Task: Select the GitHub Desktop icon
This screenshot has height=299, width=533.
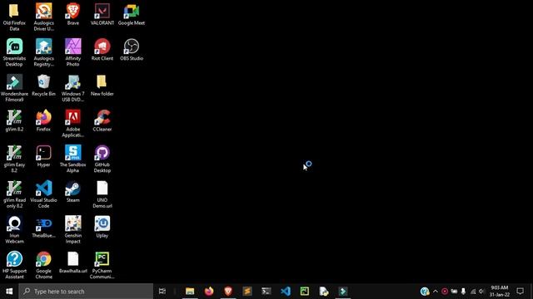Action: coord(102,159)
